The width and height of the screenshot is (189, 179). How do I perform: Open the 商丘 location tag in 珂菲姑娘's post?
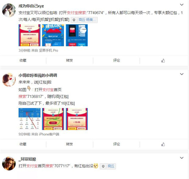(x=108, y=166)
